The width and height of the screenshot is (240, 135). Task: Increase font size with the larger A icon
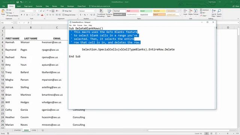41,11
